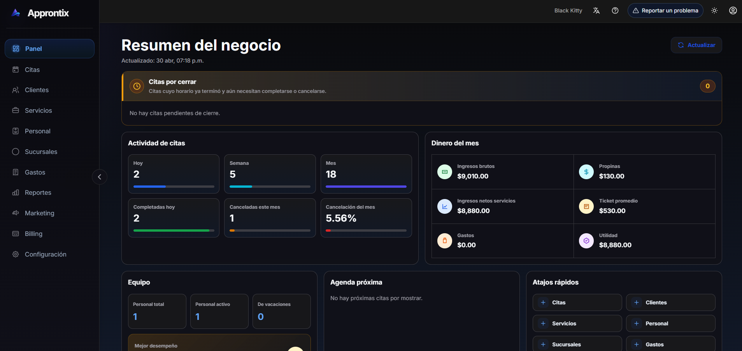
Task: Click the Gastos quick shortcut button
Action: (670, 344)
